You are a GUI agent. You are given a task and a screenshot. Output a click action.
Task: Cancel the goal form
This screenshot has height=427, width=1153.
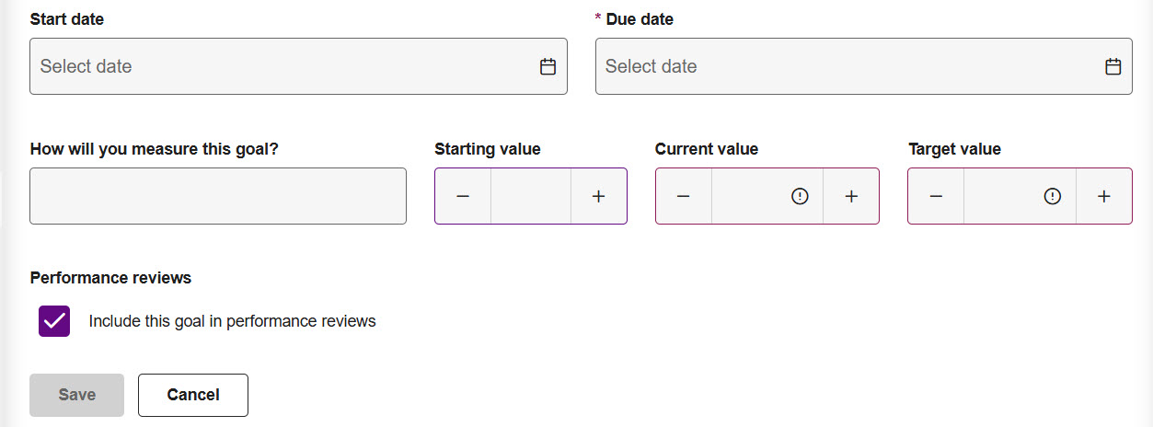point(193,395)
